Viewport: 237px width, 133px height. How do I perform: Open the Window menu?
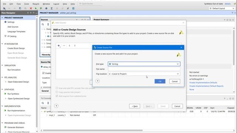[46, 4]
